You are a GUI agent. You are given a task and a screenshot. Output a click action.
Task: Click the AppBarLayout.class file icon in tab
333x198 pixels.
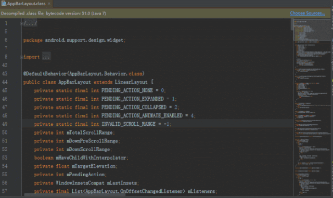point(4,4)
